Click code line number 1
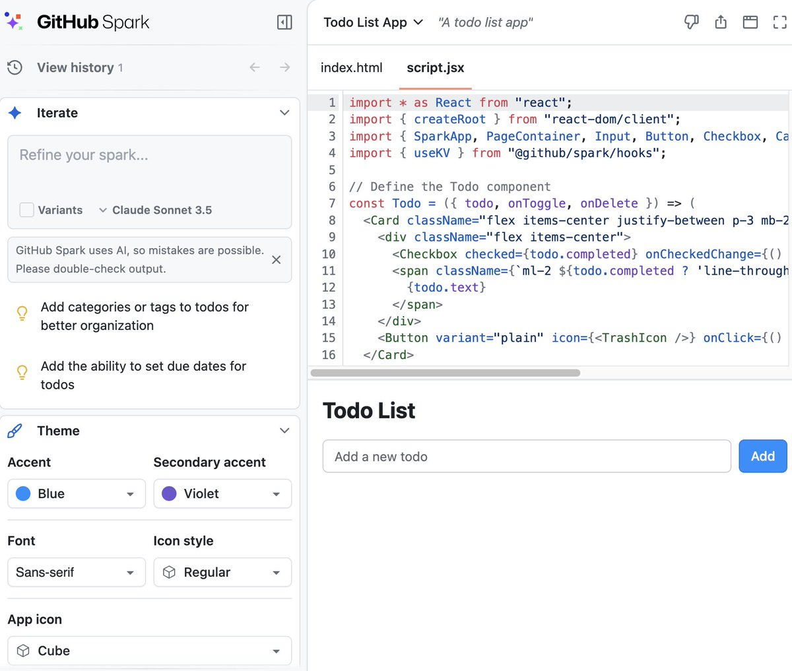Viewport: 792px width, 671px height. tap(332, 103)
